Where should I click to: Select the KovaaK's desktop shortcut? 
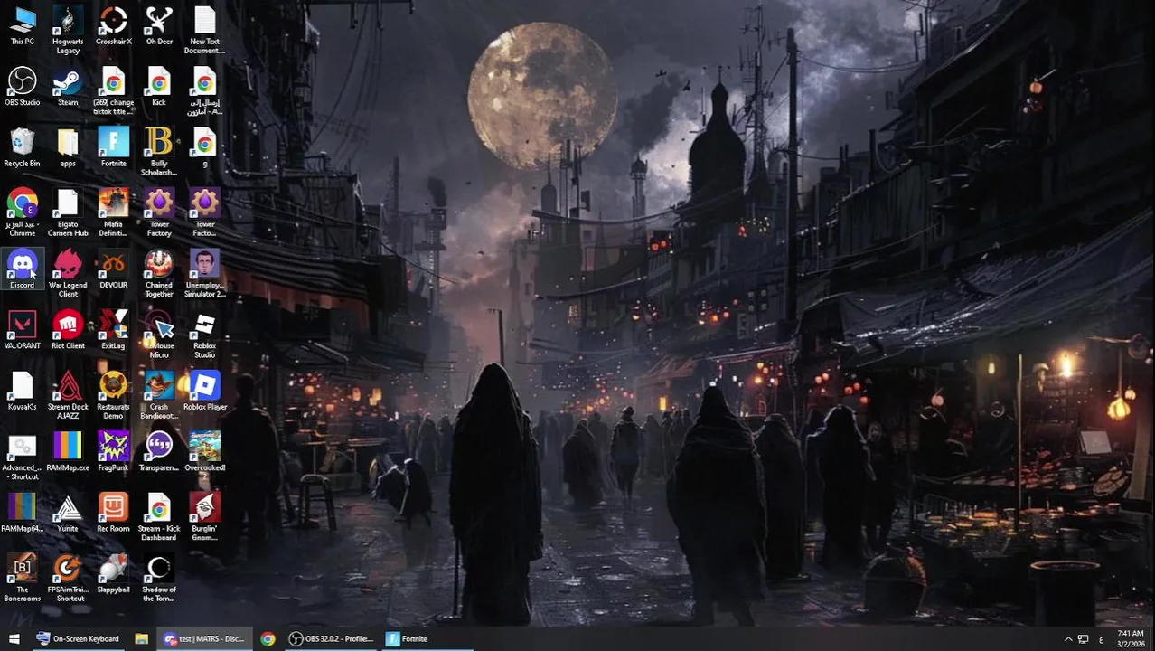pos(22,391)
